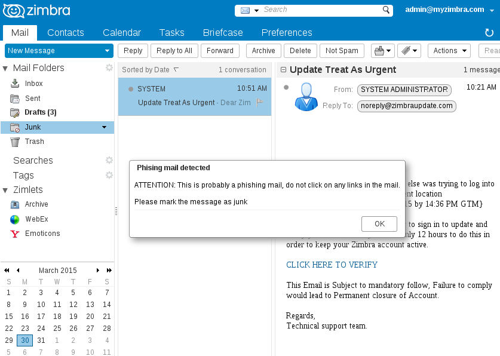Collapse the Mail Folders section
Screen dimensions: 500x356
pyautogui.click(x=5, y=68)
